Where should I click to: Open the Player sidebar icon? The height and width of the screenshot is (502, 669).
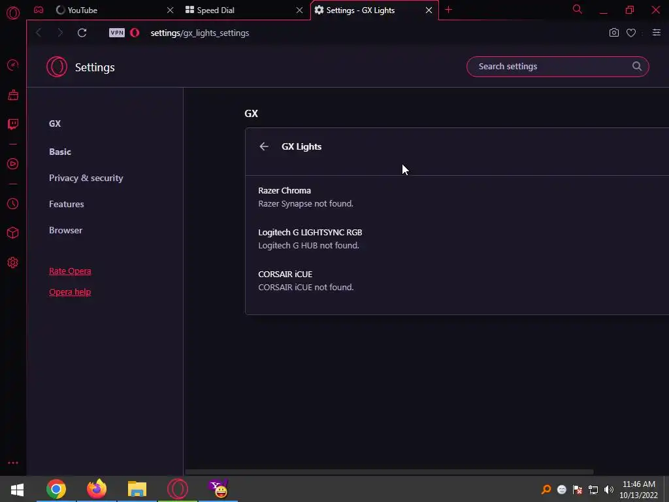click(13, 164)
